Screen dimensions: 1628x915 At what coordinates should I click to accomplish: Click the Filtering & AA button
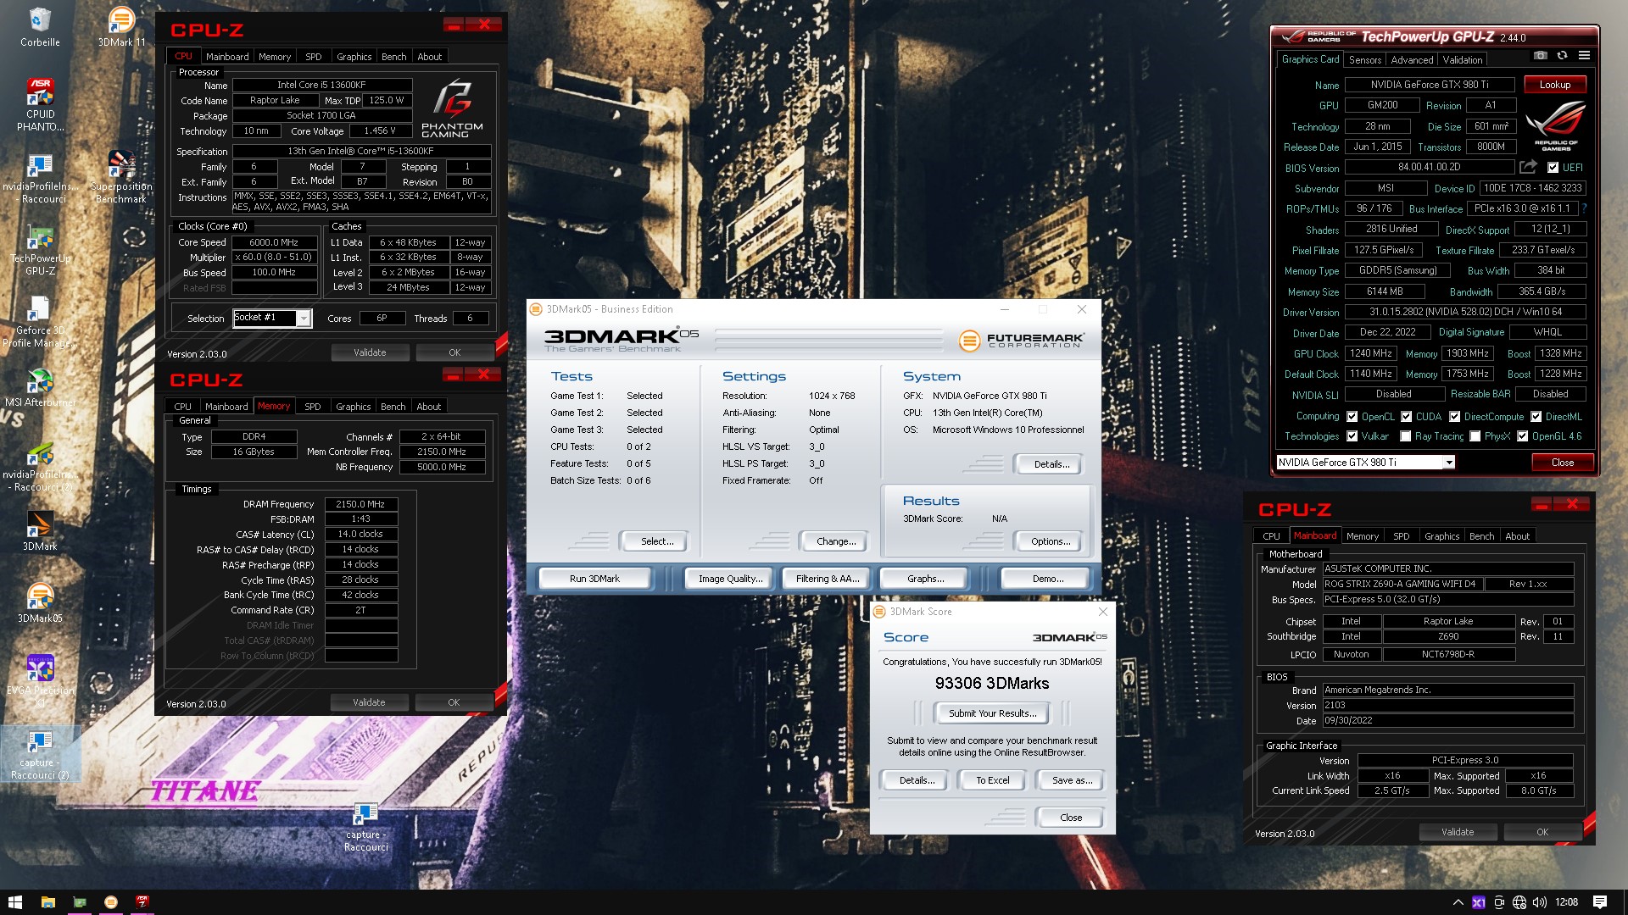pos(828,579)
